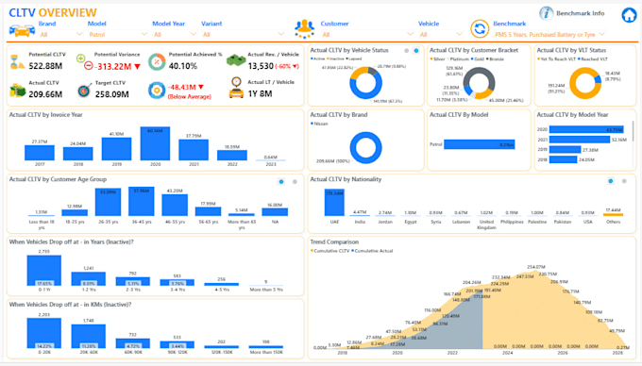Click the Actual Rev. per Vehicle cash icon
Image resolution: width=642 pixels, height=366 pixels.
(x=236, y=61)
